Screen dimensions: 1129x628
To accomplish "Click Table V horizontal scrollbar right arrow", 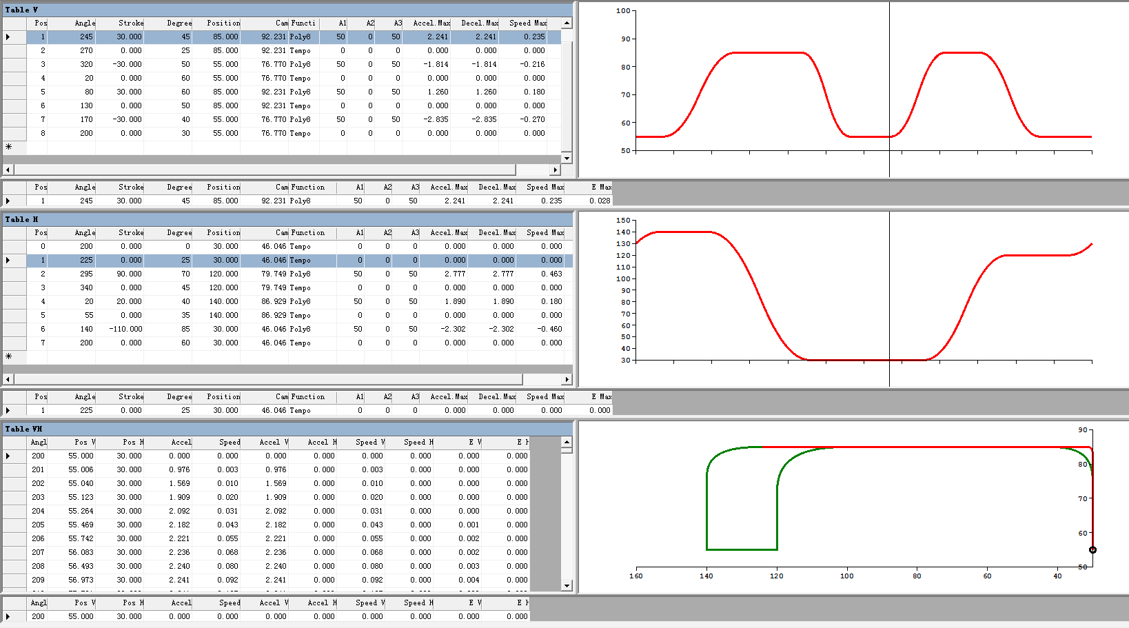I will (555, 170).
